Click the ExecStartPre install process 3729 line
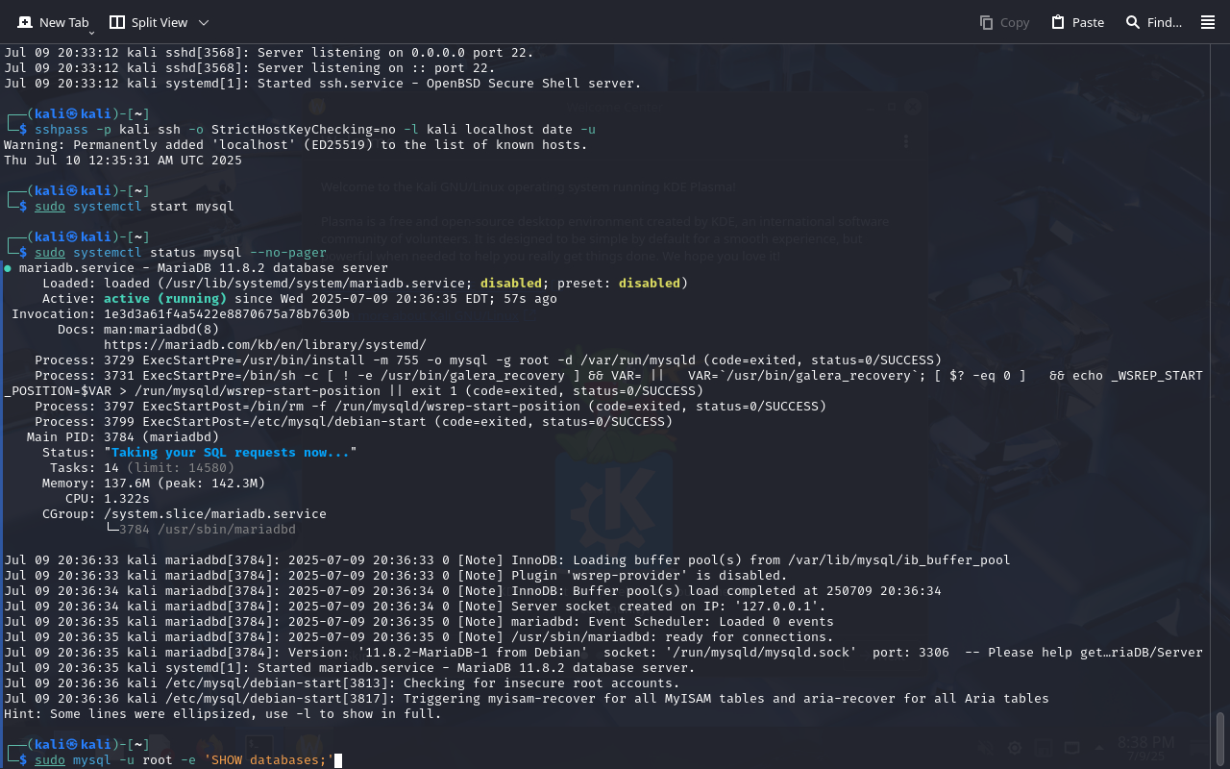The width and height of the screenshot is (1230, 769). (488, 360)
